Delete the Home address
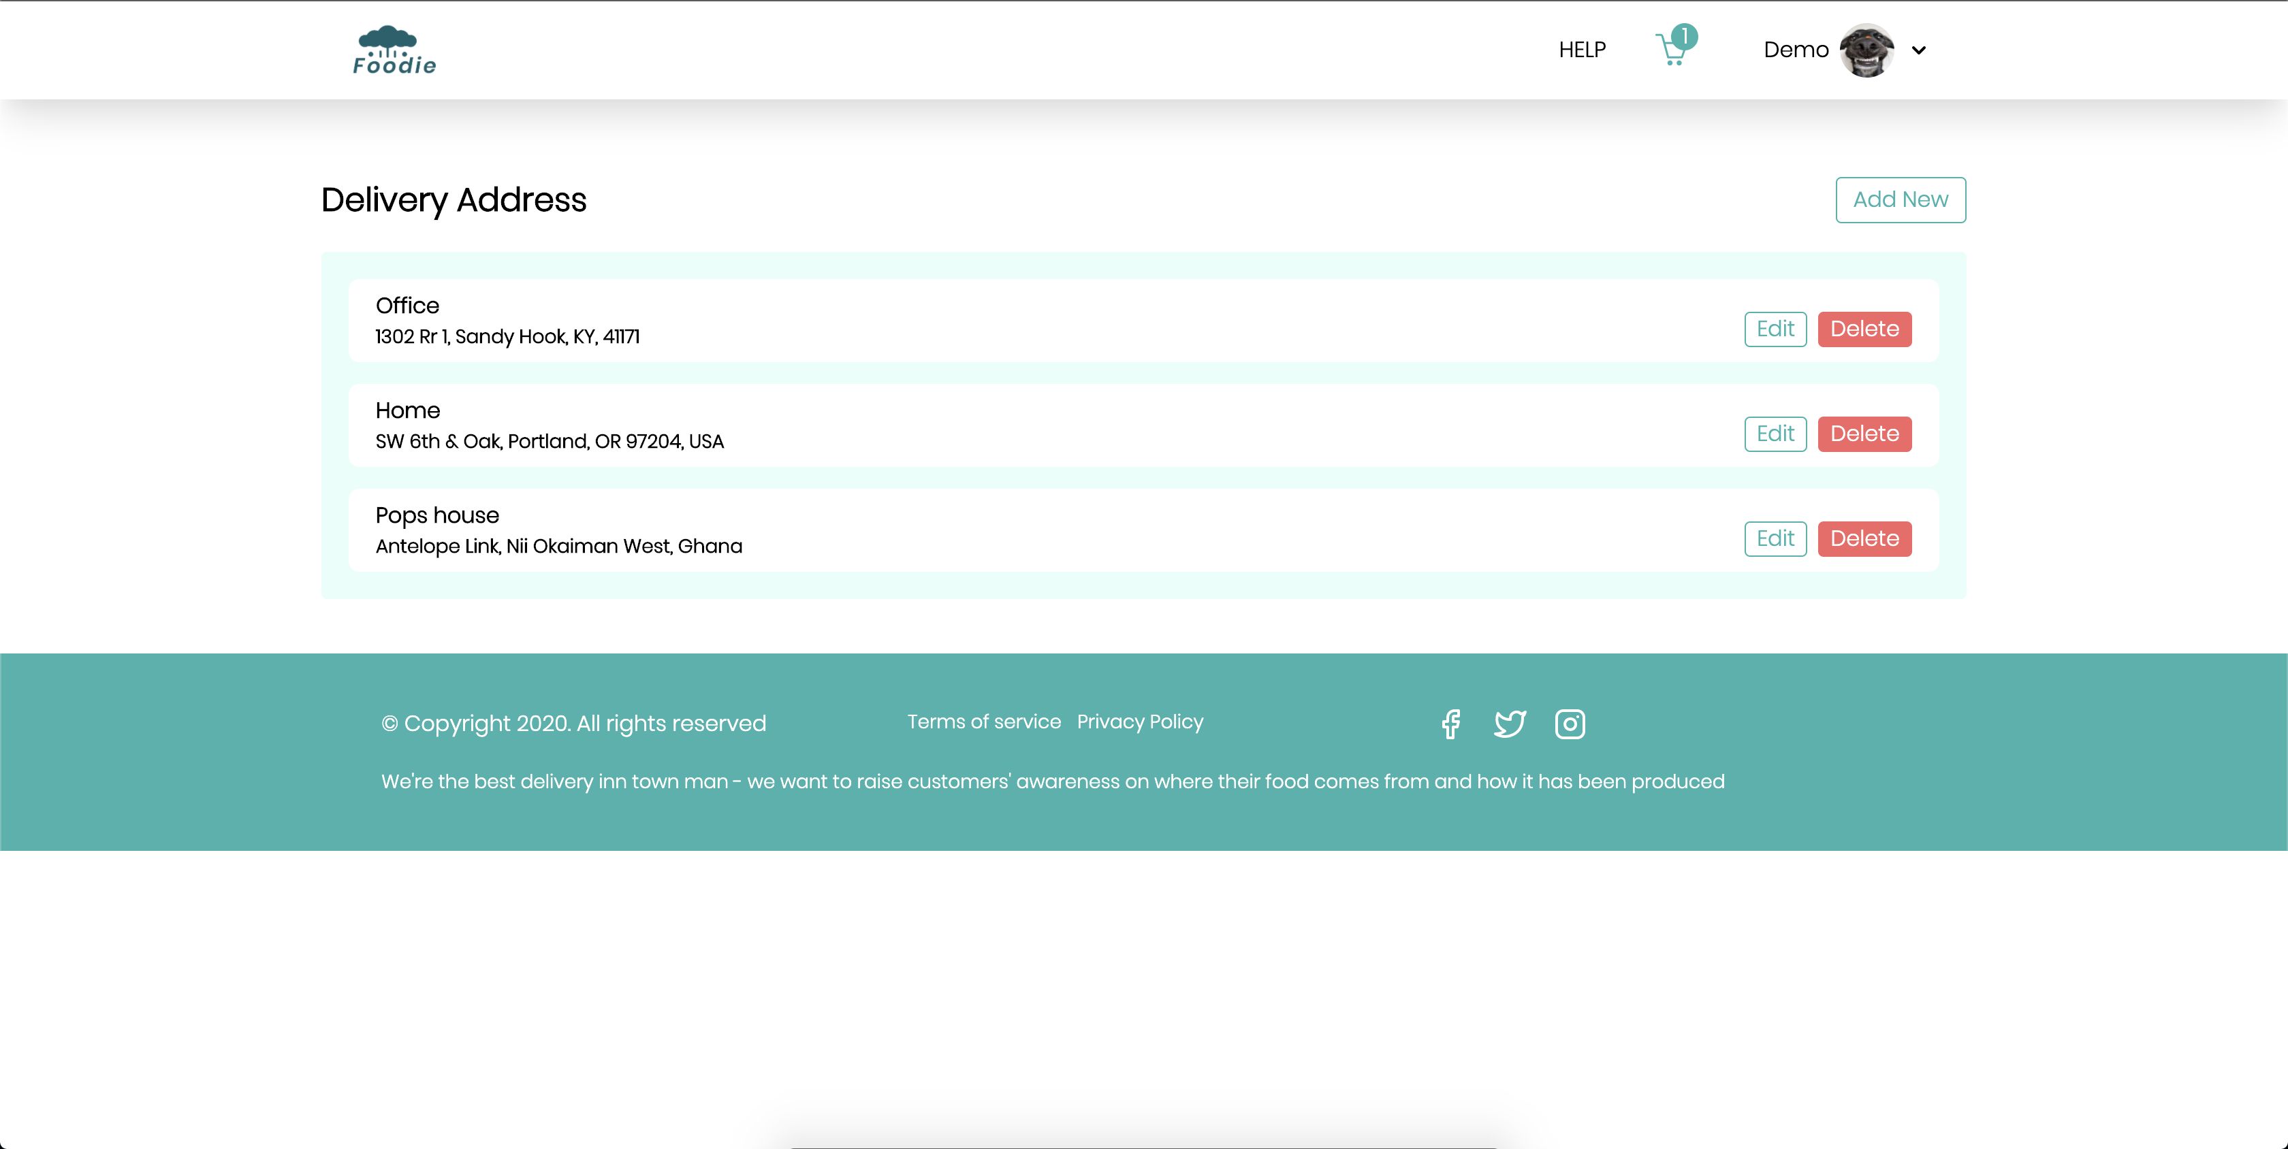Viewport: 2288px width, 1149px height. click(1864, 434)
